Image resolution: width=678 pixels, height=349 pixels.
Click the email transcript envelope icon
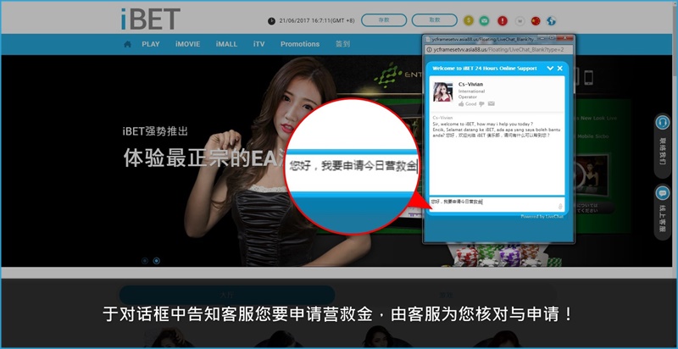[x=492, y=103]
